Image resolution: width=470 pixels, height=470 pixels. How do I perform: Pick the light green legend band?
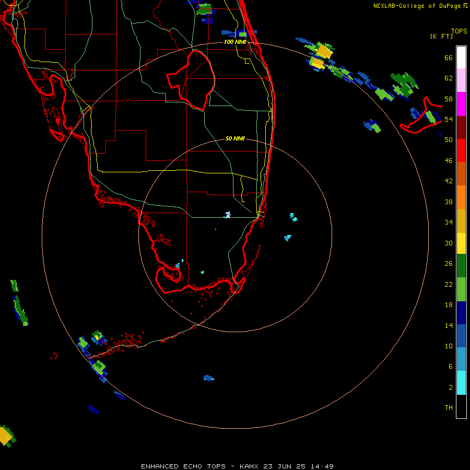coord(461,289)
